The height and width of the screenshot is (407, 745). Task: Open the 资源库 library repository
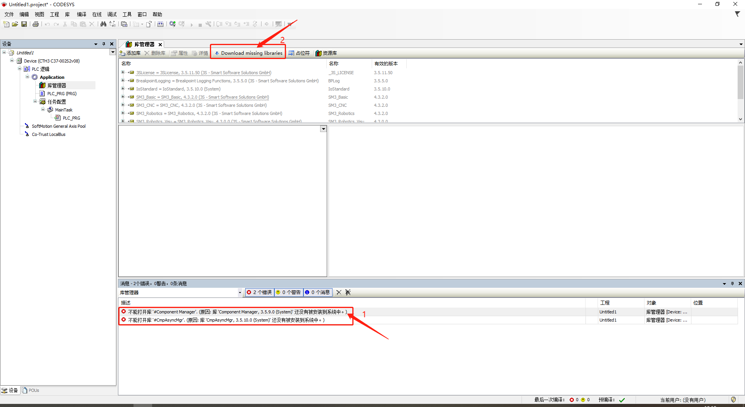[x=326, y=53]
